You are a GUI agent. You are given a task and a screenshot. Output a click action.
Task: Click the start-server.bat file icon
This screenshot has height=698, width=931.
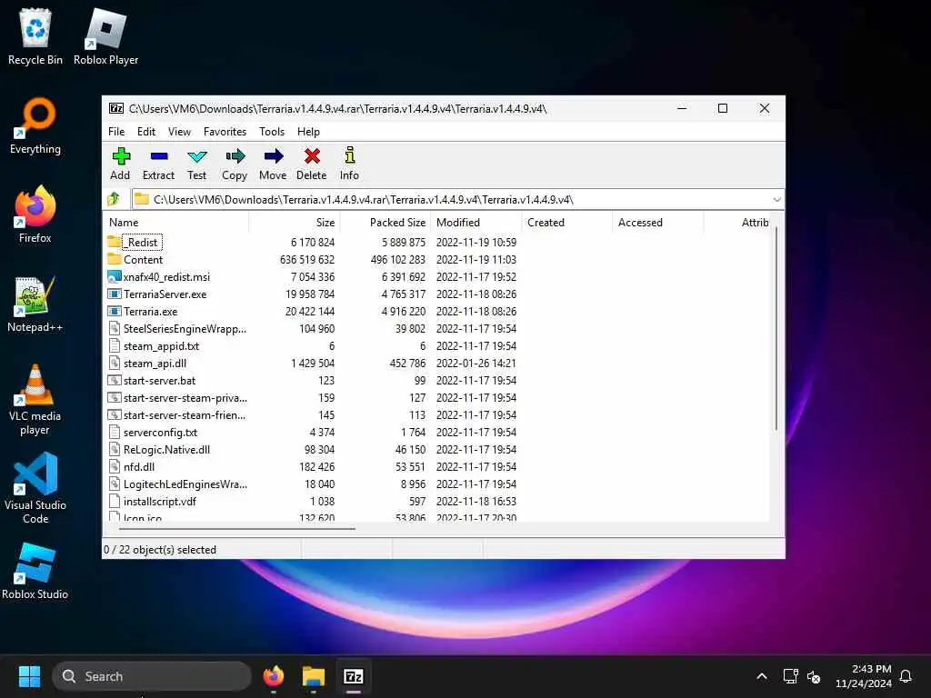[114, 381]
